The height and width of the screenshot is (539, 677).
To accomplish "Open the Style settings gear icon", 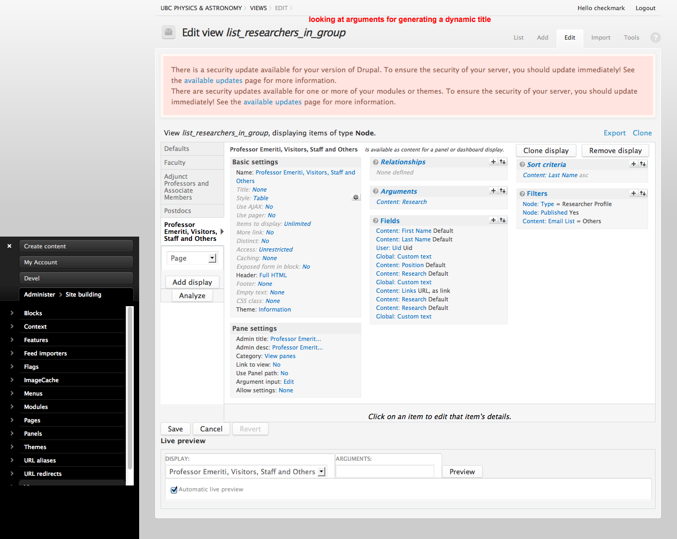I will [355, 198].
